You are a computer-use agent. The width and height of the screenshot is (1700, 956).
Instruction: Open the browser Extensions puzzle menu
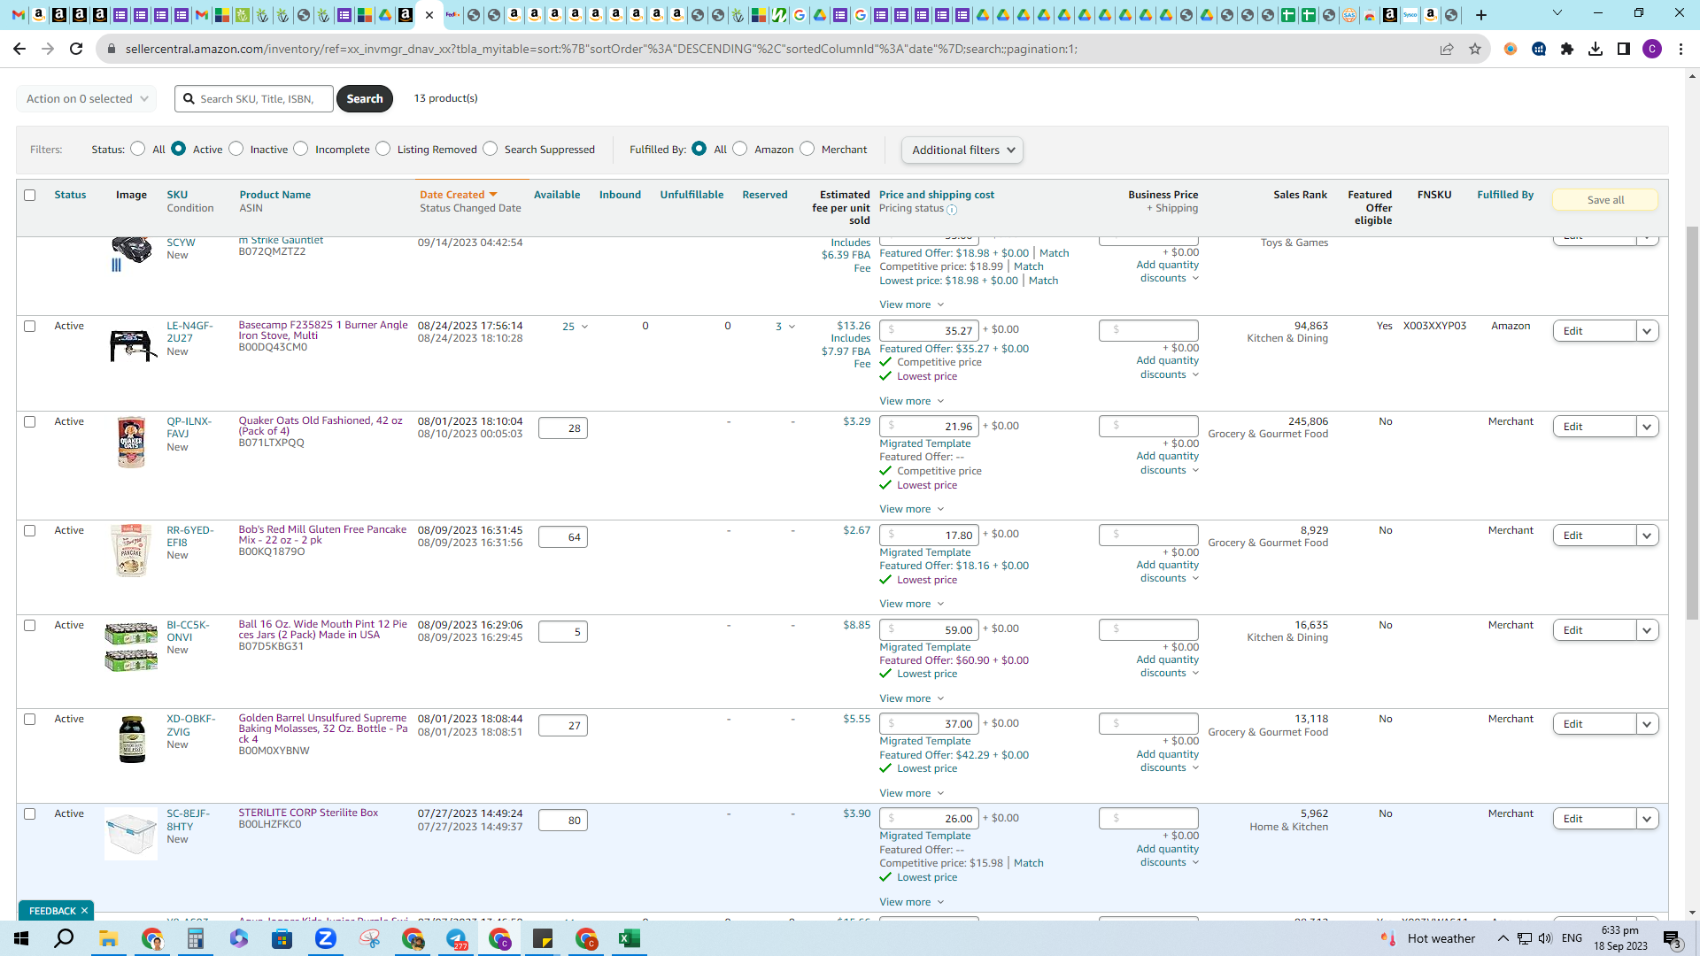pyautogui.click(x=1567, y=49)
